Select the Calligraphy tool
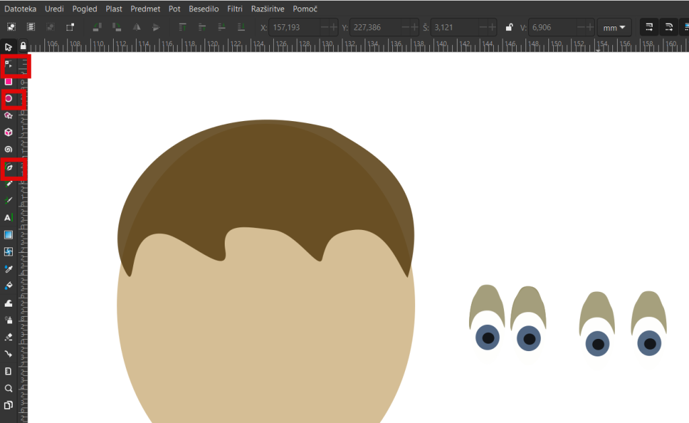Screen dimensions: 689x423 click(8, 200)
